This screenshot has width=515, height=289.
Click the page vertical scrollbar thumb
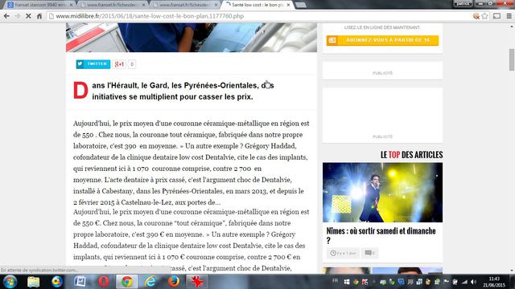512,59
